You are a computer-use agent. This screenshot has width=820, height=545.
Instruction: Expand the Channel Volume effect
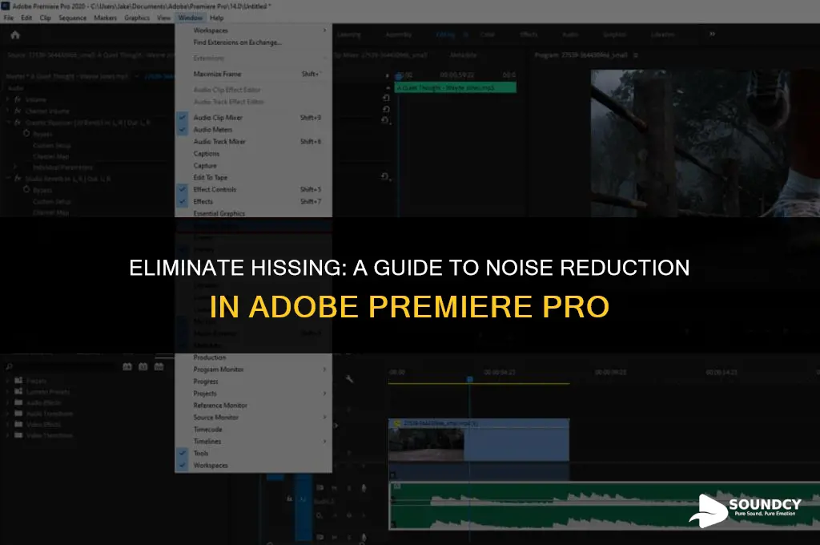click(x=8, y=111)
